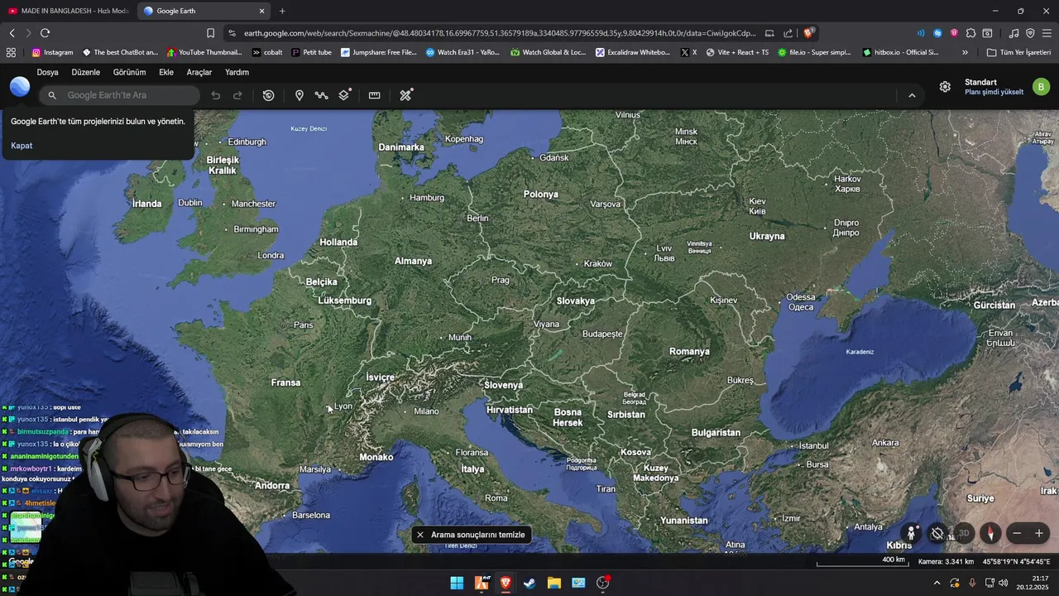The image size is (1059, 596).
Task: Show hidden system tray icons
Action: 937,583
